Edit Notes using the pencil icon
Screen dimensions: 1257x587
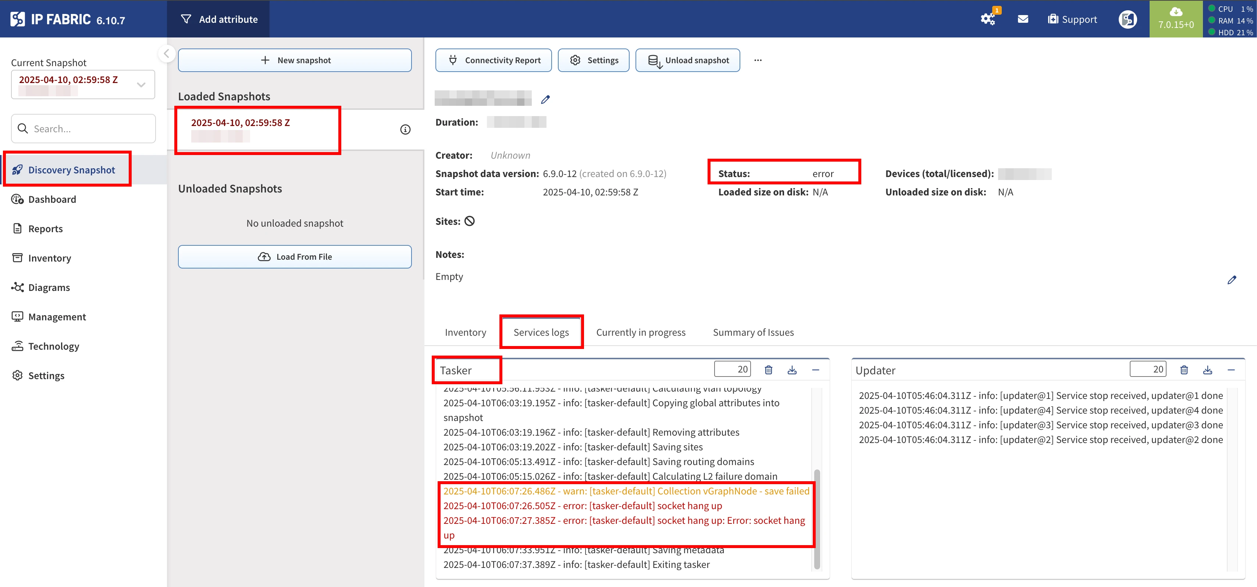click(x=1232, y=280)
